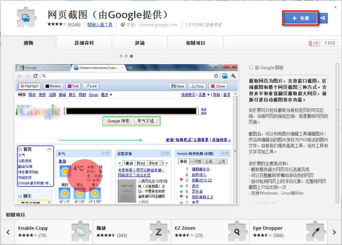The image size is (342, 245).
Task: Open the 天气 gadget menu dropdown
Action: [103, 153]
